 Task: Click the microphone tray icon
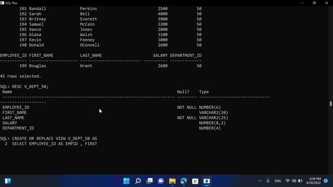click(x=268, y=181)
